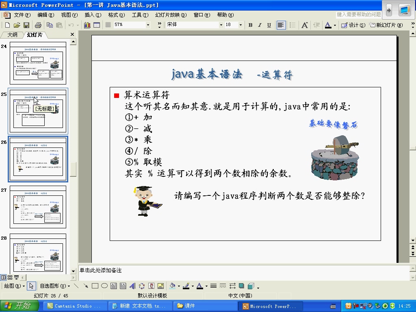Increase font size with the large A icon
416x312 pixels.
coord(305,25)
